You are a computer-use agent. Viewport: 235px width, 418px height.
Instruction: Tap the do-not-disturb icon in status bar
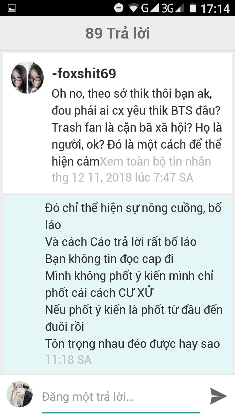click(119, 8)
